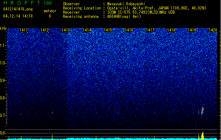This screenshot has width=221, height=140.
Task: Click the 1413 time axis label
Action: click(66, 30)
